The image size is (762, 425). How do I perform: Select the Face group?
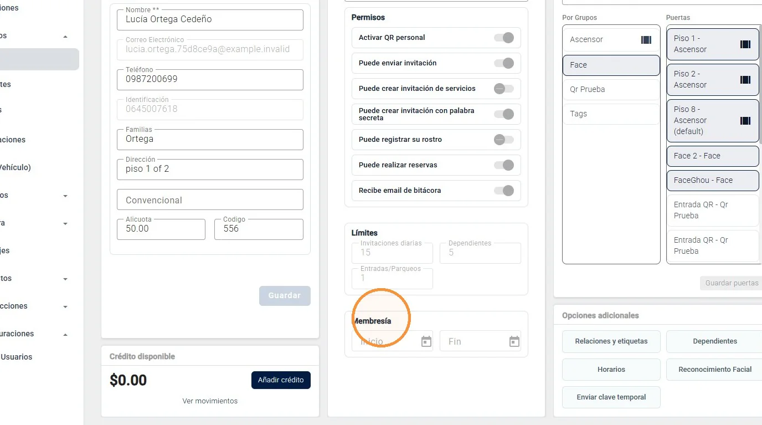pos(611,65)
